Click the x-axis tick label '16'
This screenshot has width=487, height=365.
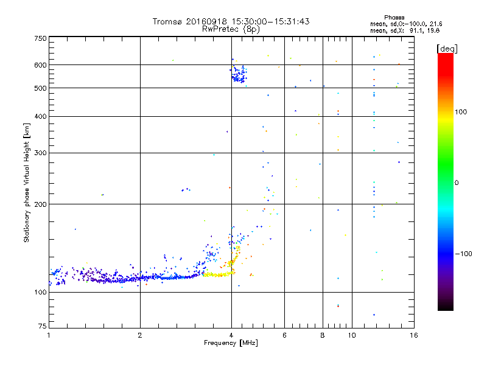pyautogui.click(x=414, y=335)
